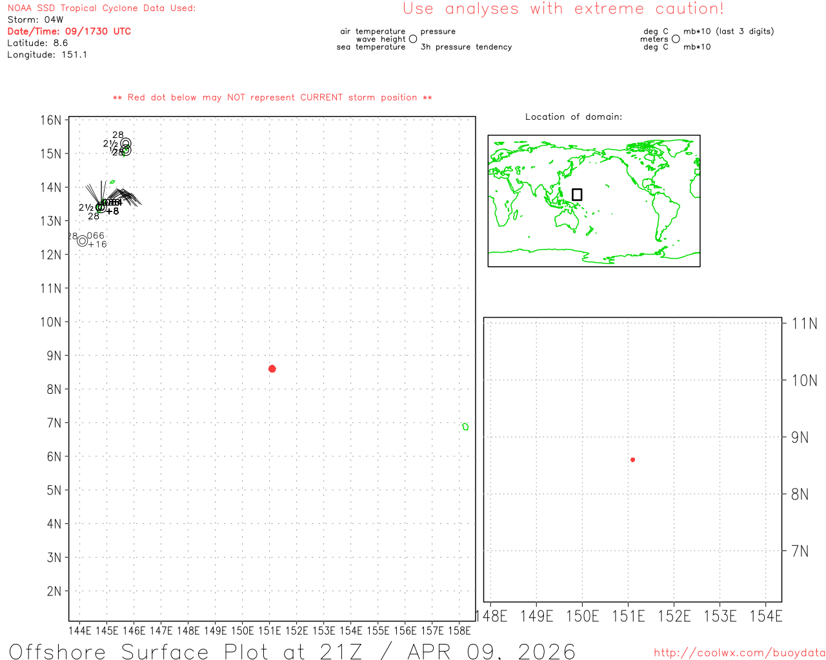
Task: Click the '158E' longitude axis label
Action: pos(459,631)
